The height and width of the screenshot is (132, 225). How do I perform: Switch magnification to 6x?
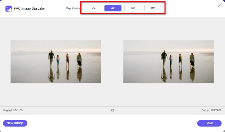(133, 8)
